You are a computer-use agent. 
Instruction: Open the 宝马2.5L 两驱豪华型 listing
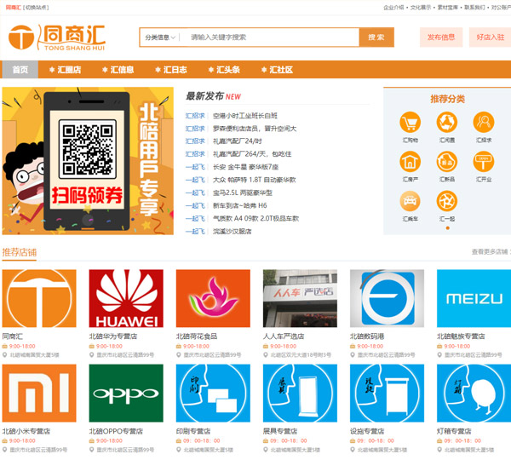coord(243,193)
